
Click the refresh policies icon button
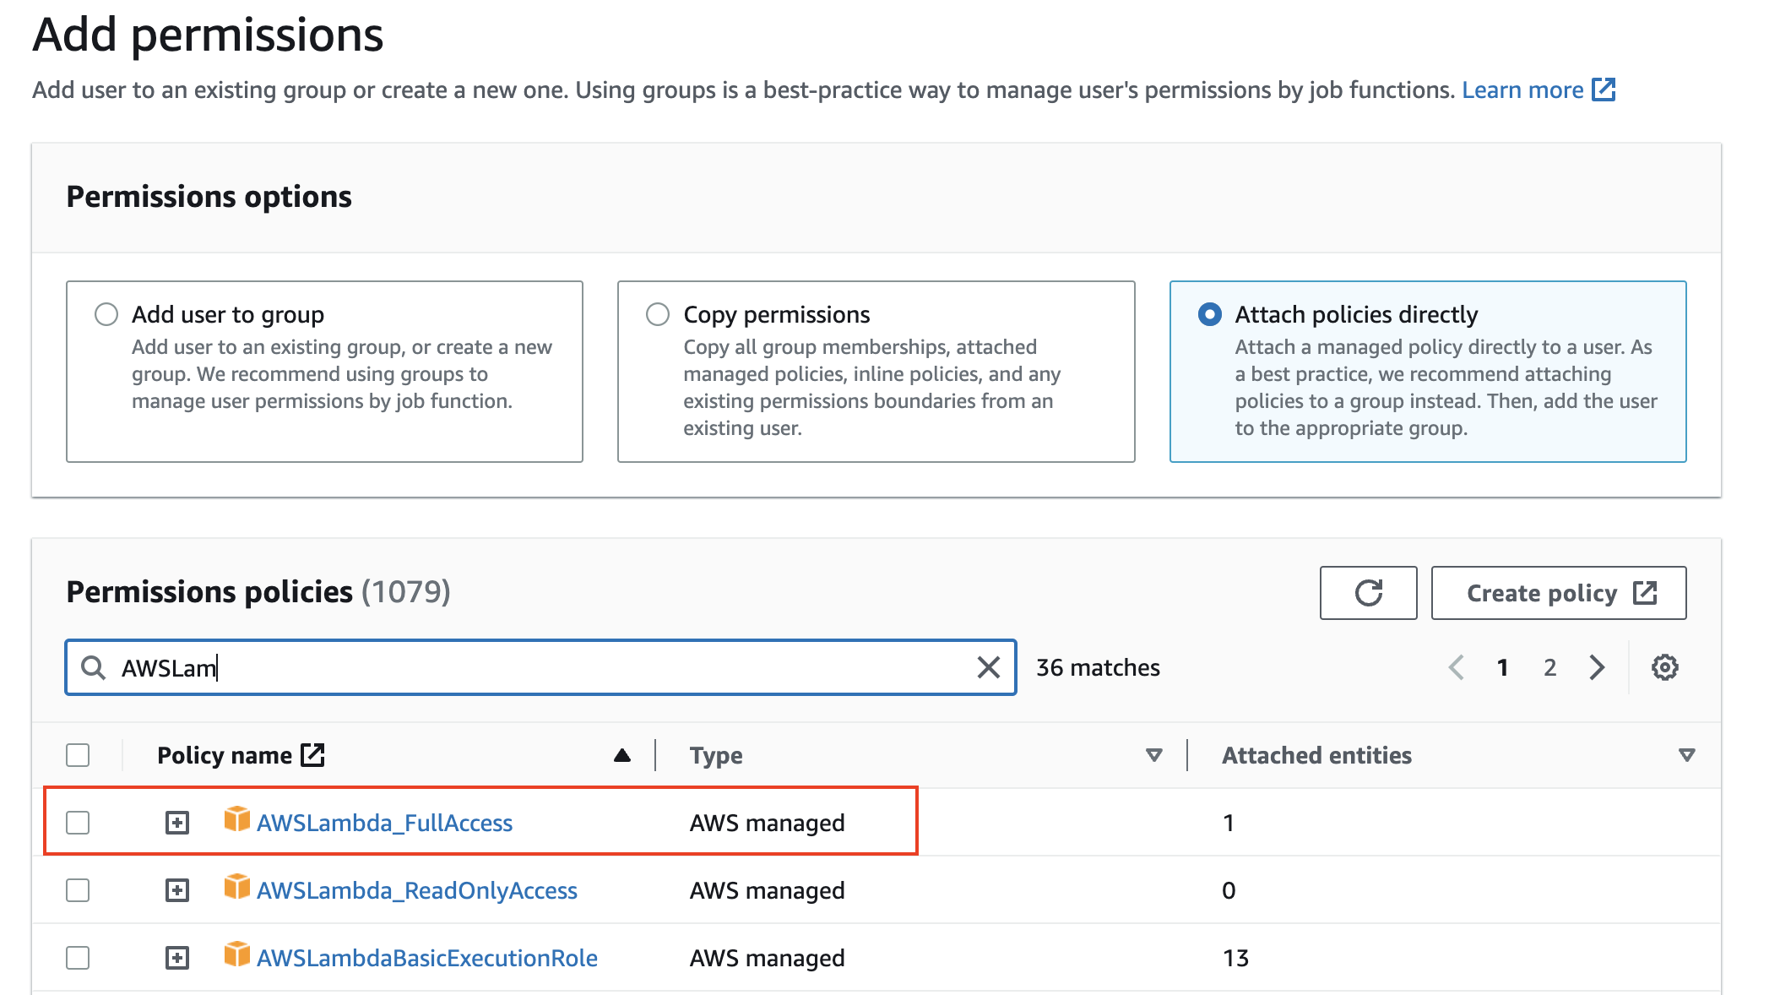pyautogui.click(x=1368, y=593)
